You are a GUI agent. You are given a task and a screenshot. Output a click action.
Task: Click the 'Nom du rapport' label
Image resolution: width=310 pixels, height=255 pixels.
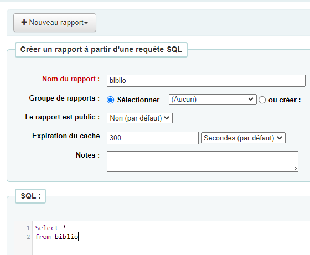tap(71, 79)
